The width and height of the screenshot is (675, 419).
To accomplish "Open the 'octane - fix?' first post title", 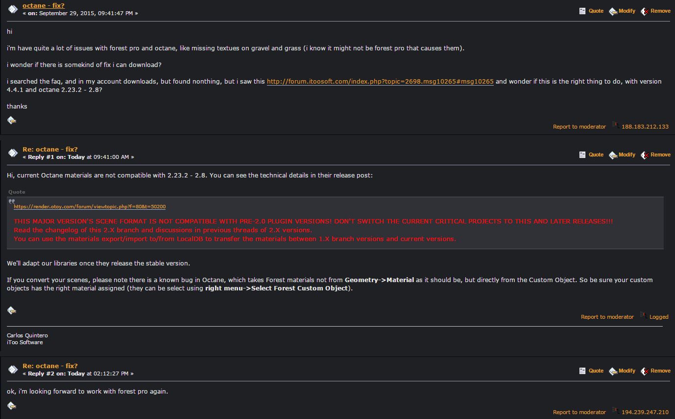I will point(43,5).
